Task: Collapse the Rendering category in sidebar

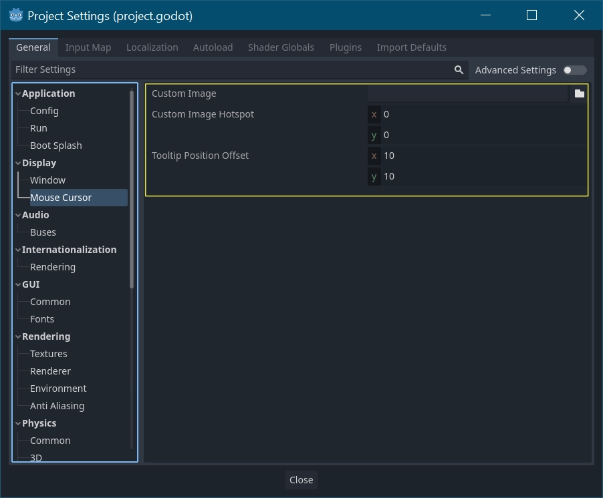Action: (18, 337)
